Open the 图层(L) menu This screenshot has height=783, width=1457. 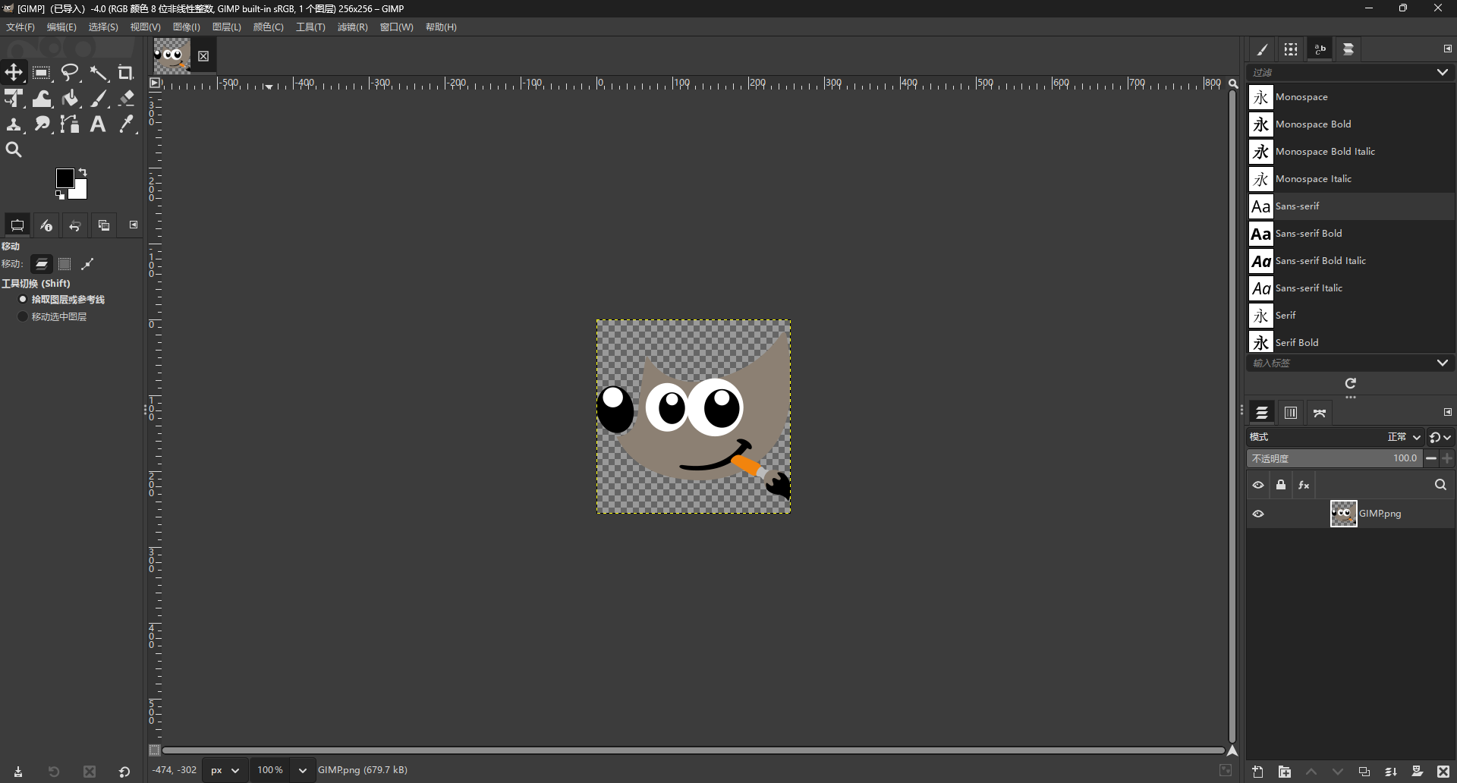click(227, 27)
